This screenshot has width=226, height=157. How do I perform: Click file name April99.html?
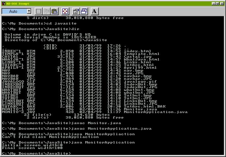(x=140, y=67)
